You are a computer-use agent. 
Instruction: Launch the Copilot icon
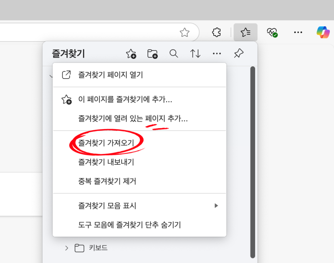tap(323, 33)
